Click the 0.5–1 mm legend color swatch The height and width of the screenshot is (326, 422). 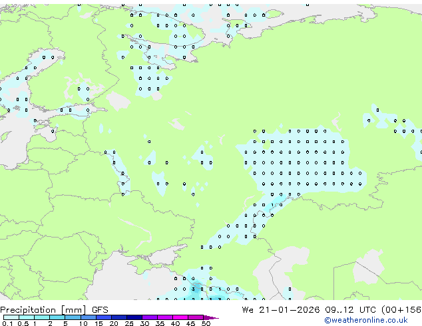point(27,317)
